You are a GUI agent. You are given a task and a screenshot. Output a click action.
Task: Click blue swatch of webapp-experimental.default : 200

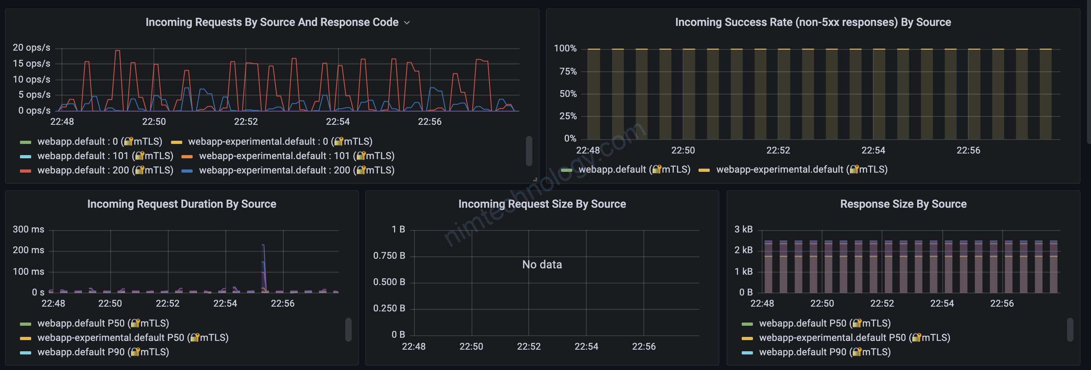187,171
